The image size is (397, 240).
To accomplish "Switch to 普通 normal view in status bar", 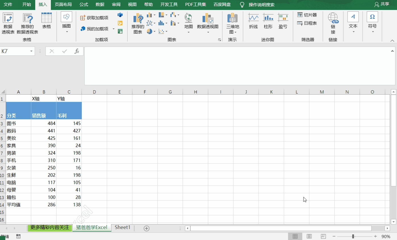I will tap(295, 236).
